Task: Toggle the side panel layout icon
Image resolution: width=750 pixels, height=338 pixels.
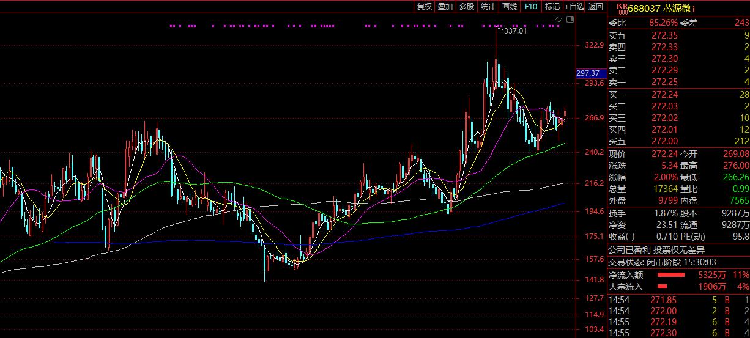Action: point(570,20)
